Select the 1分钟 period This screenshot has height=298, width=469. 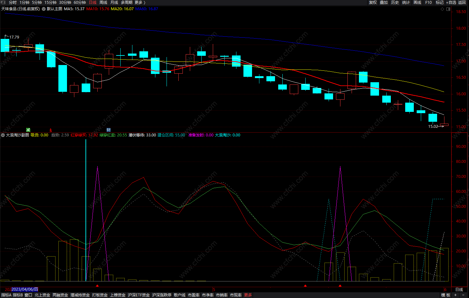tap(24, 2)
